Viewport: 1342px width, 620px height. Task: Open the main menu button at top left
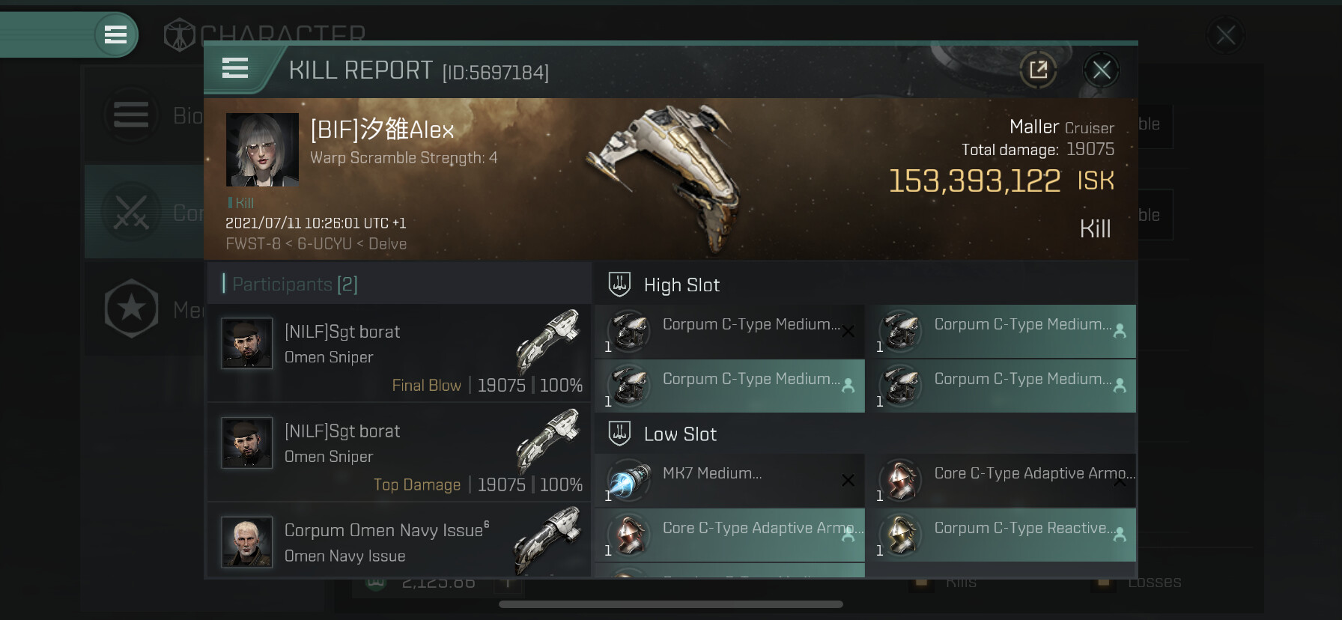click(115, 34)
